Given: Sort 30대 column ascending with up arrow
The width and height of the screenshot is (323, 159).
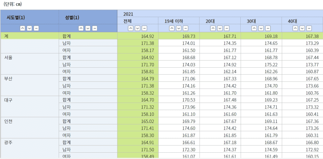Looking at the screenshot, I should [x=254, y=28].
